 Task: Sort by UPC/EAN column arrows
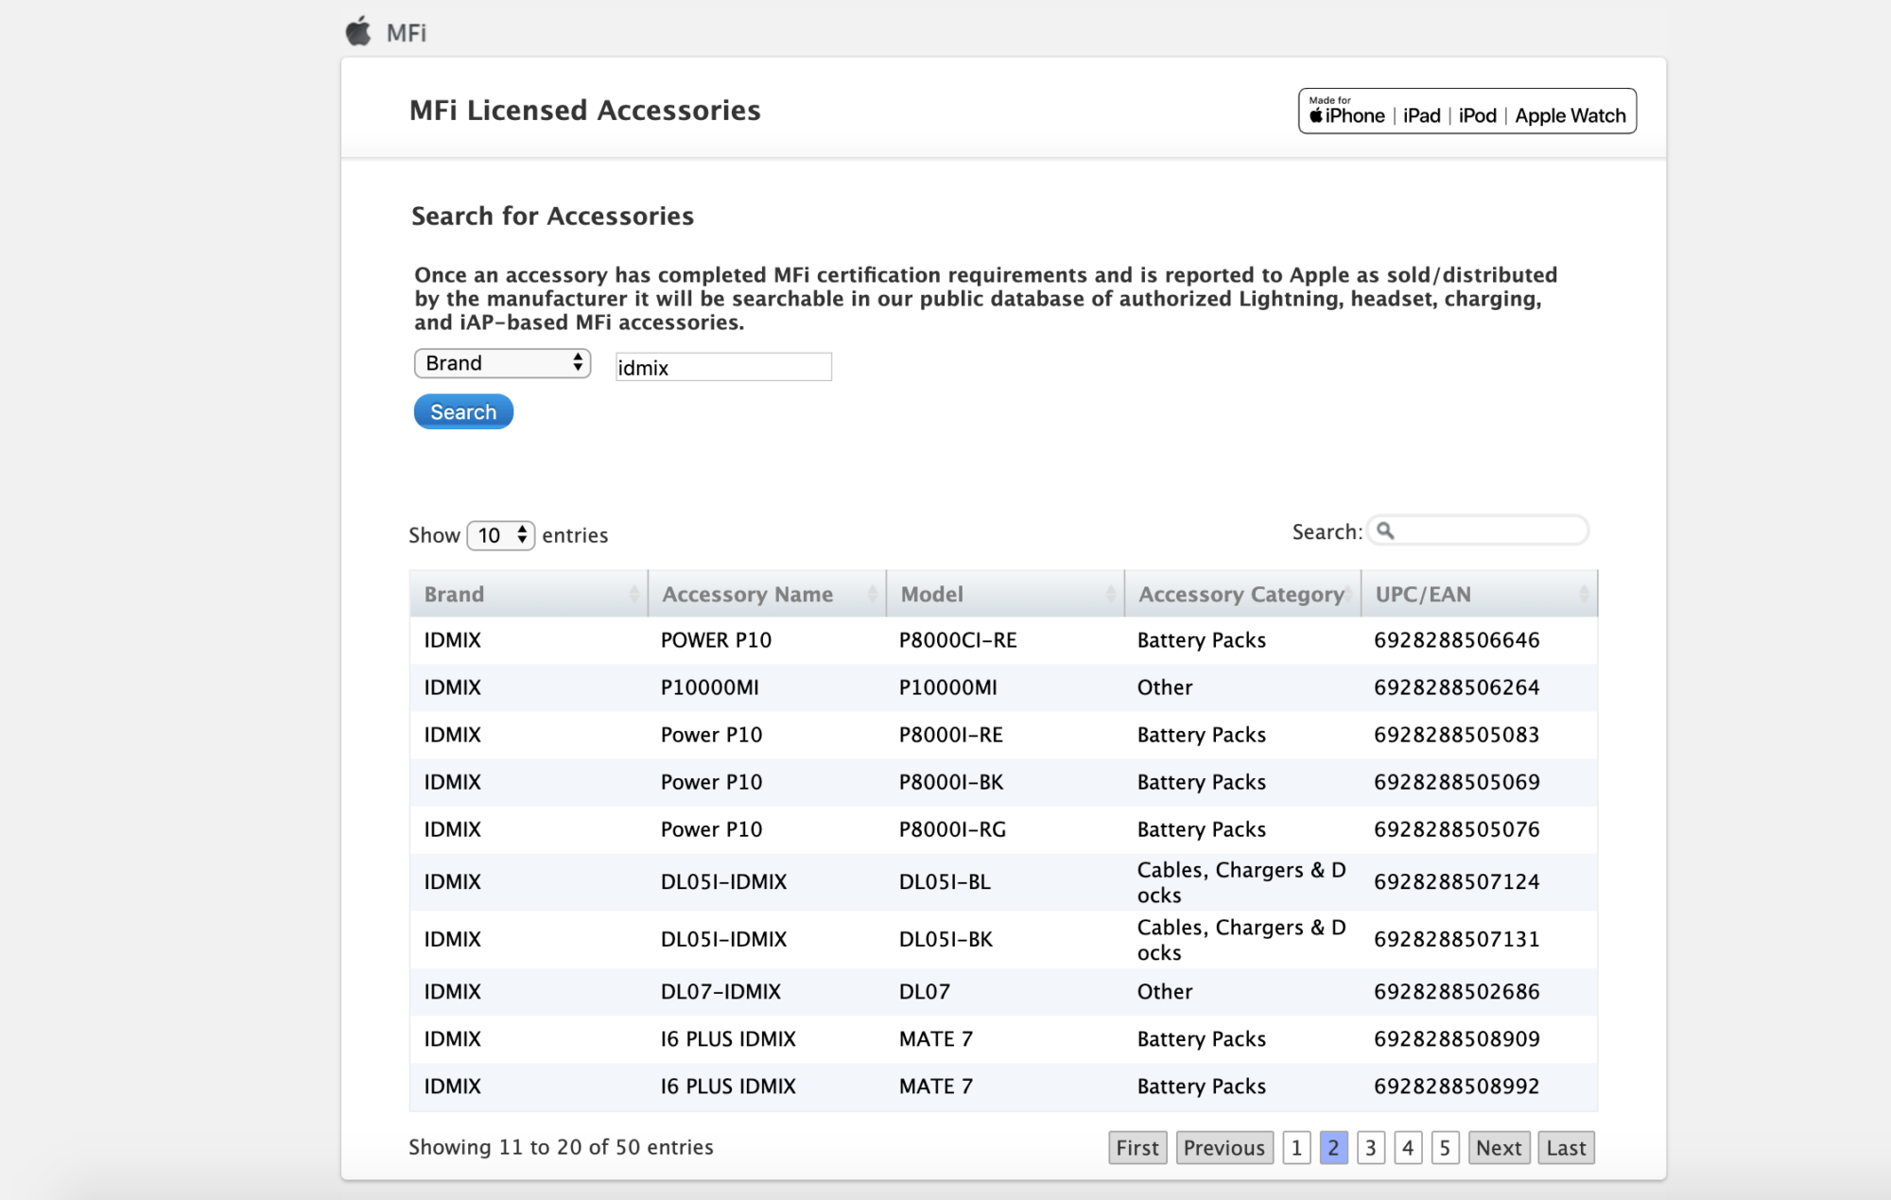click(x=1584, y=594)
